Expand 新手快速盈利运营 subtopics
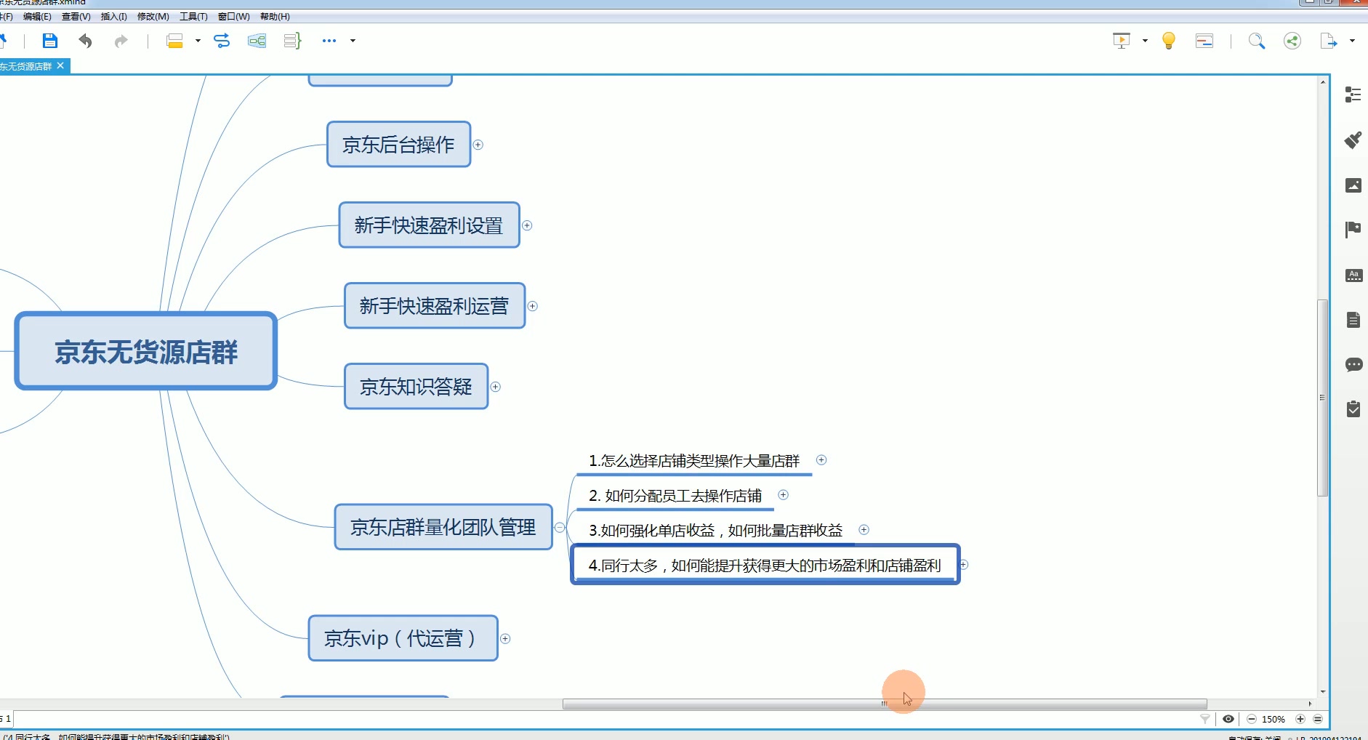 [x=532, y=306]
